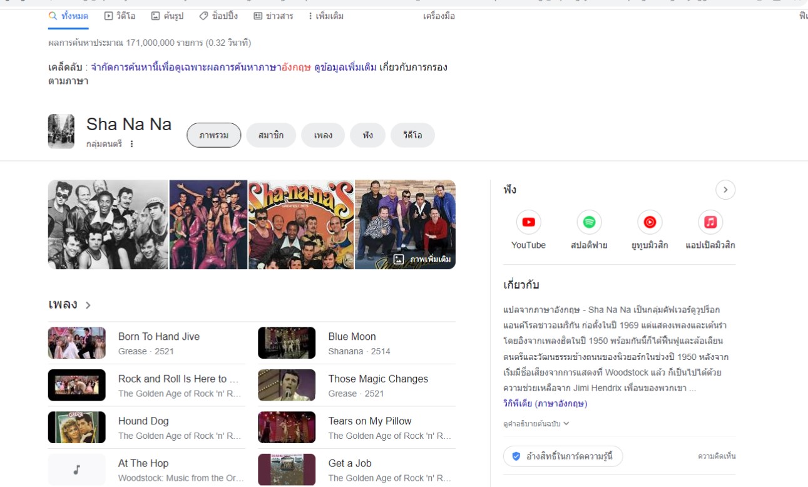Select the วิดีโอ chip under Sha Na Na
Screen dimensions: 808x487
(x=412, y=135)
